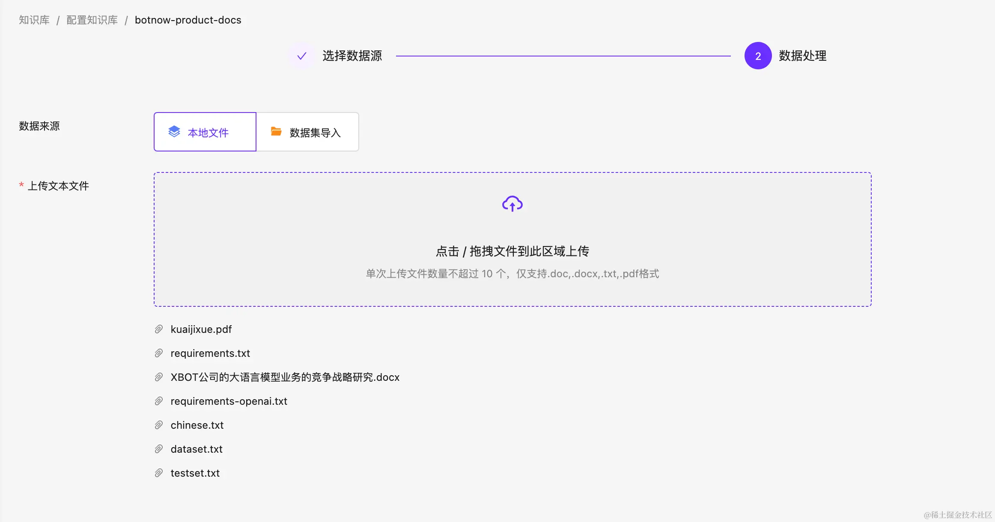Screen dimensions: 995x522
Task: Click step 2 数据处理 circle
Action: click(758, 56)
